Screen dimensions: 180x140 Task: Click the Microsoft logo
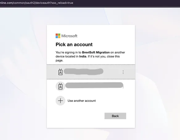click(67, 36)
